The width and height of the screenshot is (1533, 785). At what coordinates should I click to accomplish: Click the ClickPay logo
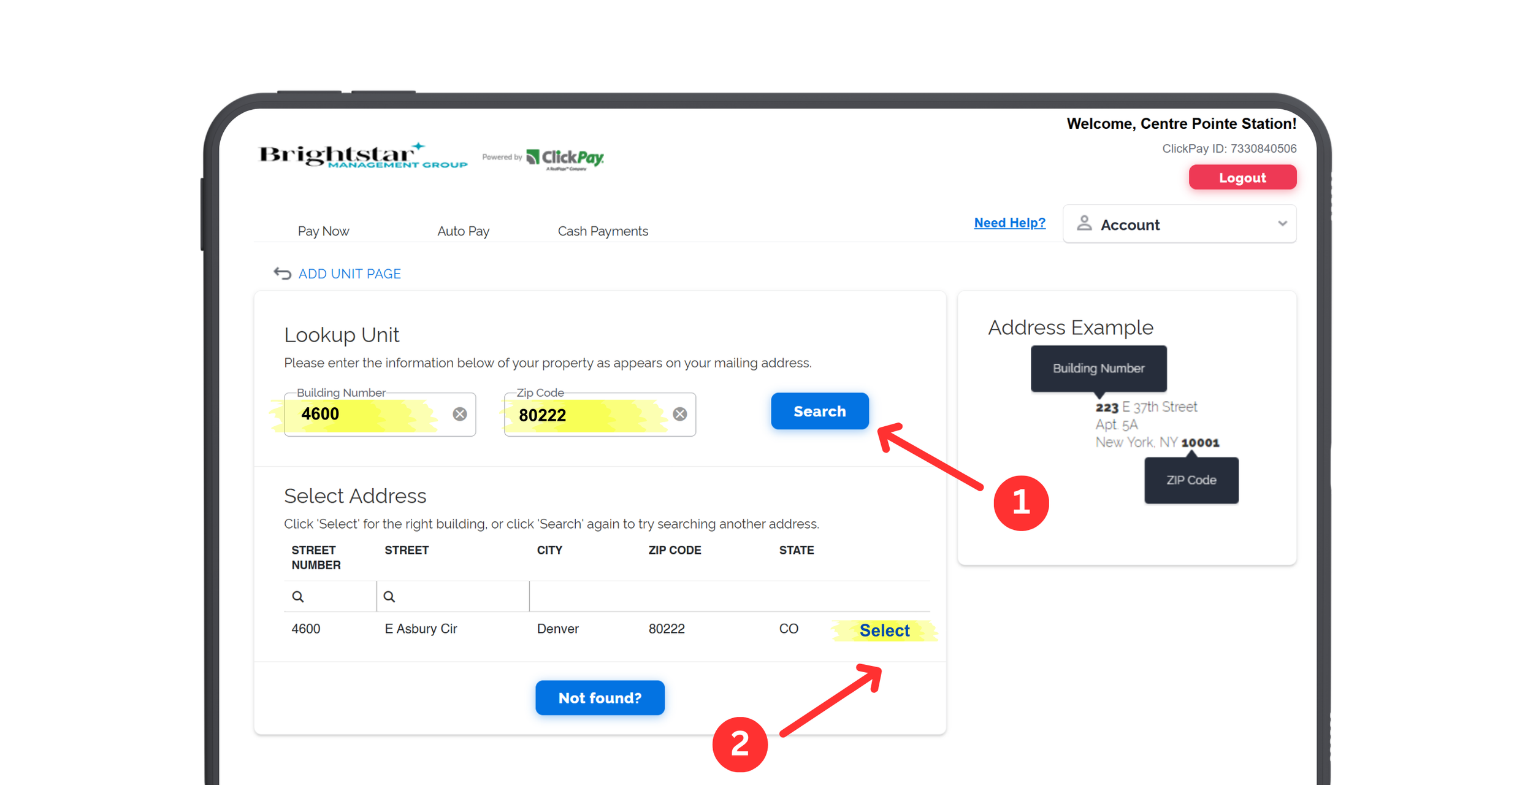[x=565, y=158]
